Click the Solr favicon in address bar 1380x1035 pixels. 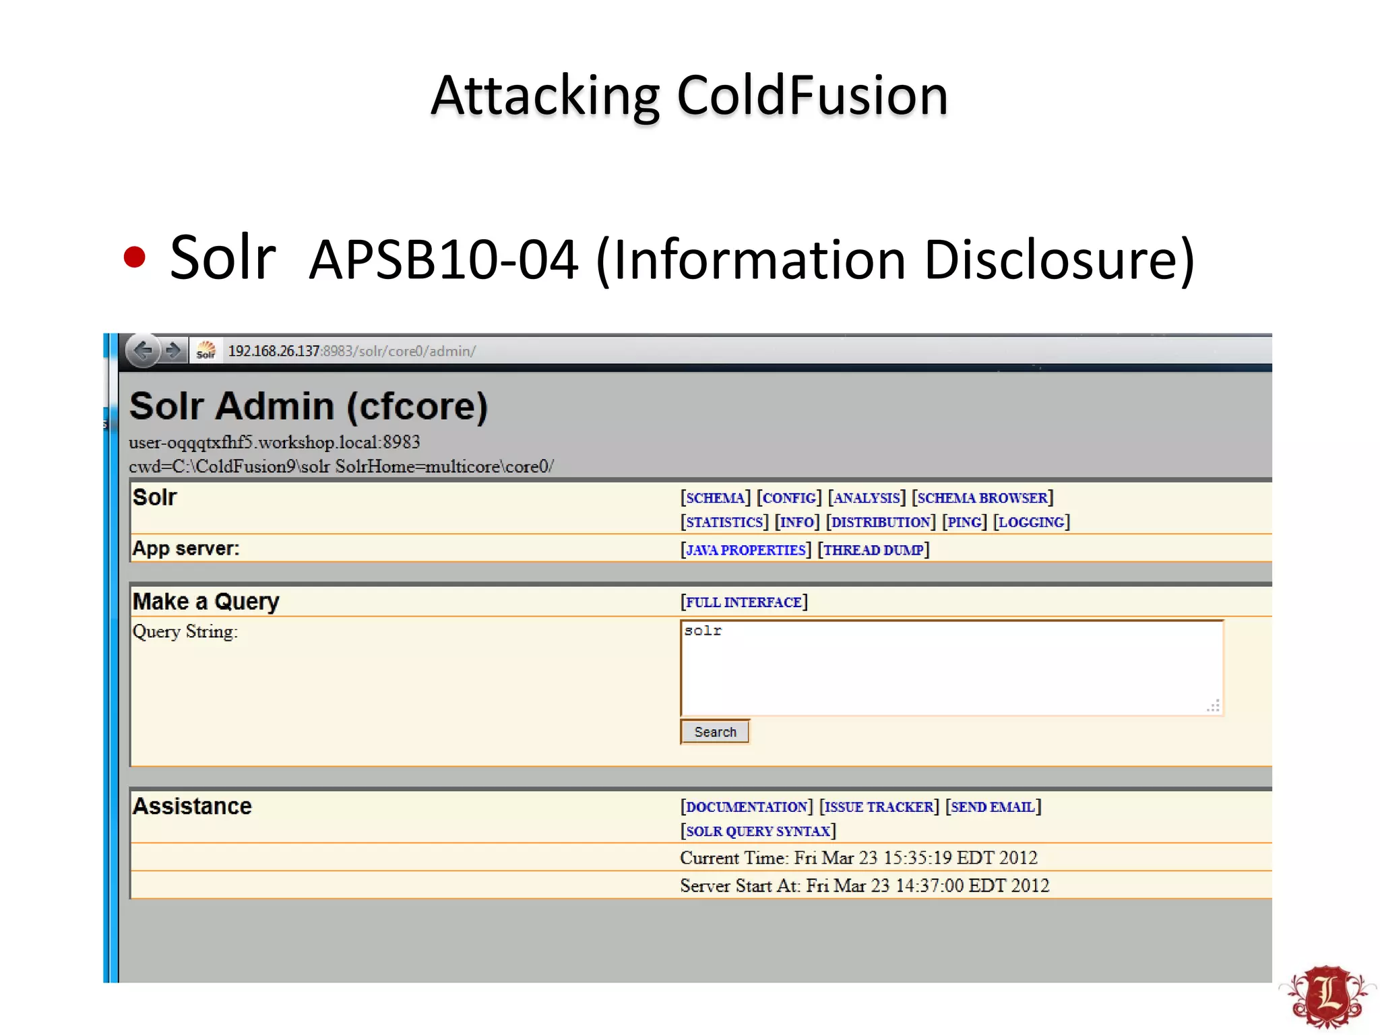coord(206,350)
